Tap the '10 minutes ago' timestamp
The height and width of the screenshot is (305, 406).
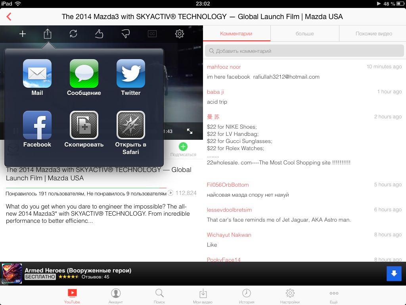384,67
